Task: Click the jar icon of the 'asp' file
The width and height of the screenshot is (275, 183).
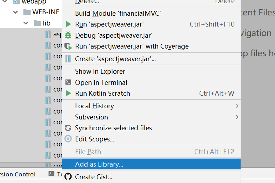Action: click(x=48, y=34)
